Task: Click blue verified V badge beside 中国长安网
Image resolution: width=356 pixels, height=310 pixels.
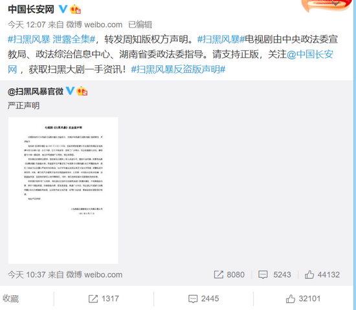Action: [63, 9]
